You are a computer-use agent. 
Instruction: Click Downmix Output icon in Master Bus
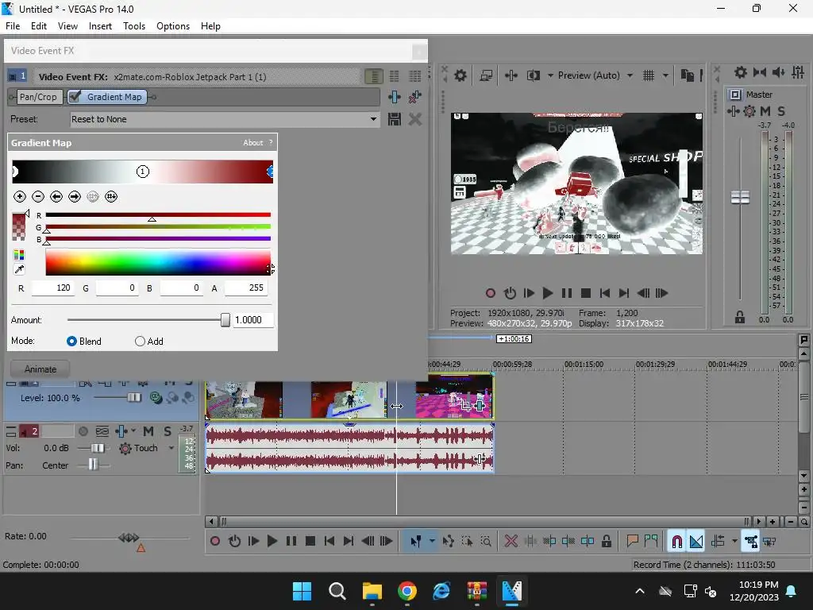point(760,72)
